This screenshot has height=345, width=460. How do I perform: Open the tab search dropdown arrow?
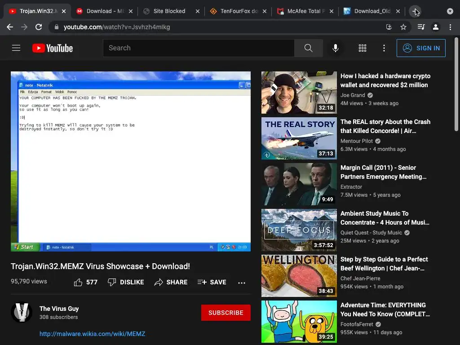450,11
